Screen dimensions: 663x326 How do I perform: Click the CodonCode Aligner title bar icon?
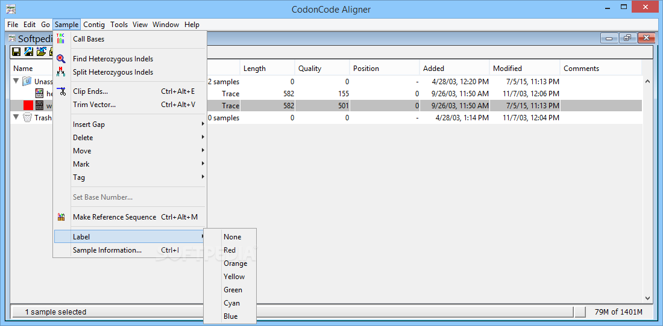pos(11,9)
